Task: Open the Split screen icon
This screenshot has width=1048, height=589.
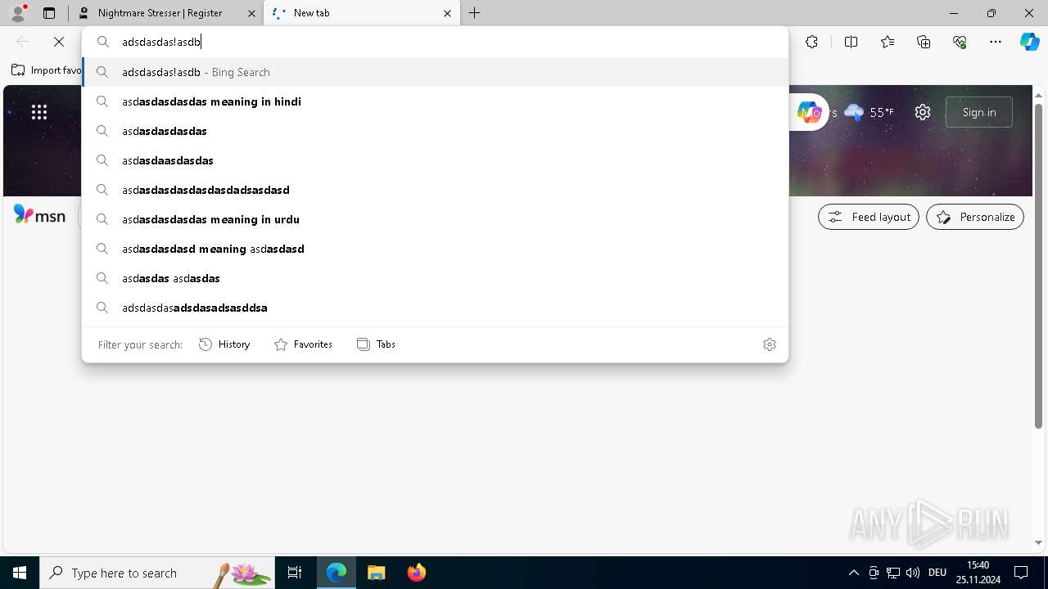Action: point(851,42)
